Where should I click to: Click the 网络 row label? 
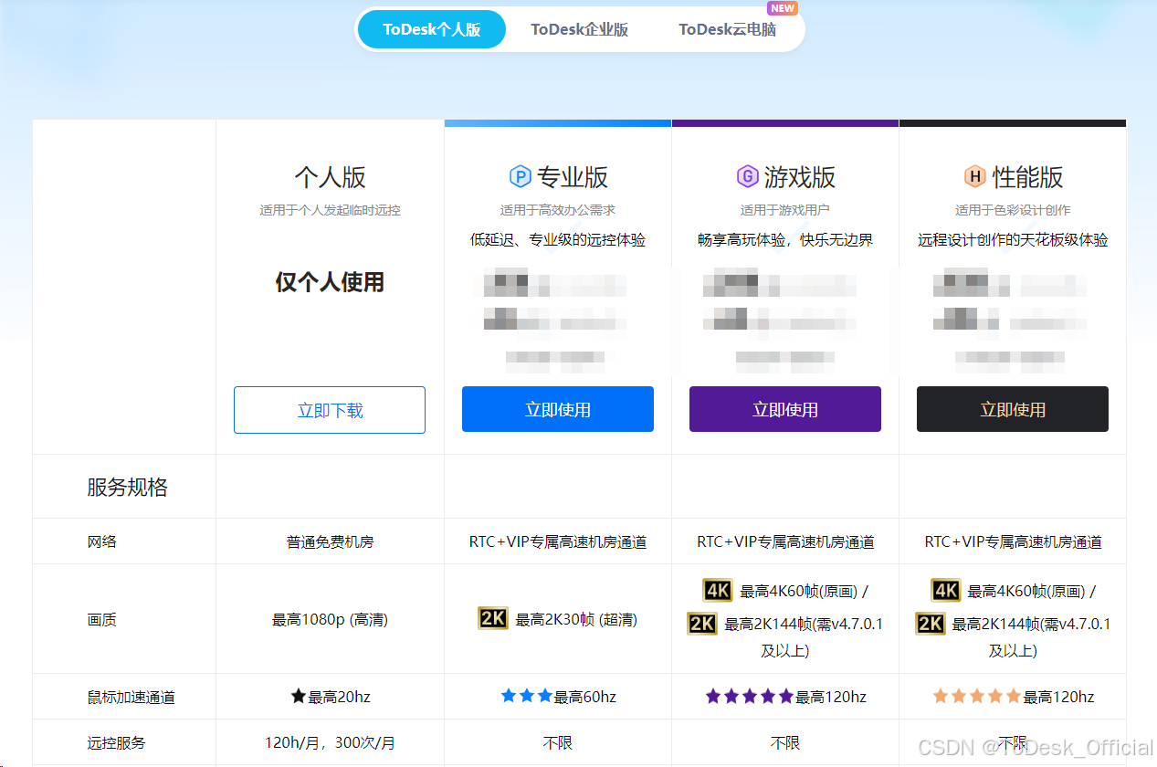[x=102, y=541]
